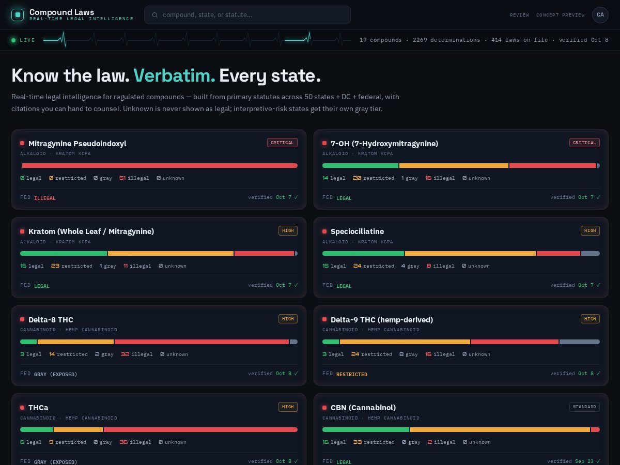
Task: Click the search magnifier icon
Action: (x=155, y=15)
